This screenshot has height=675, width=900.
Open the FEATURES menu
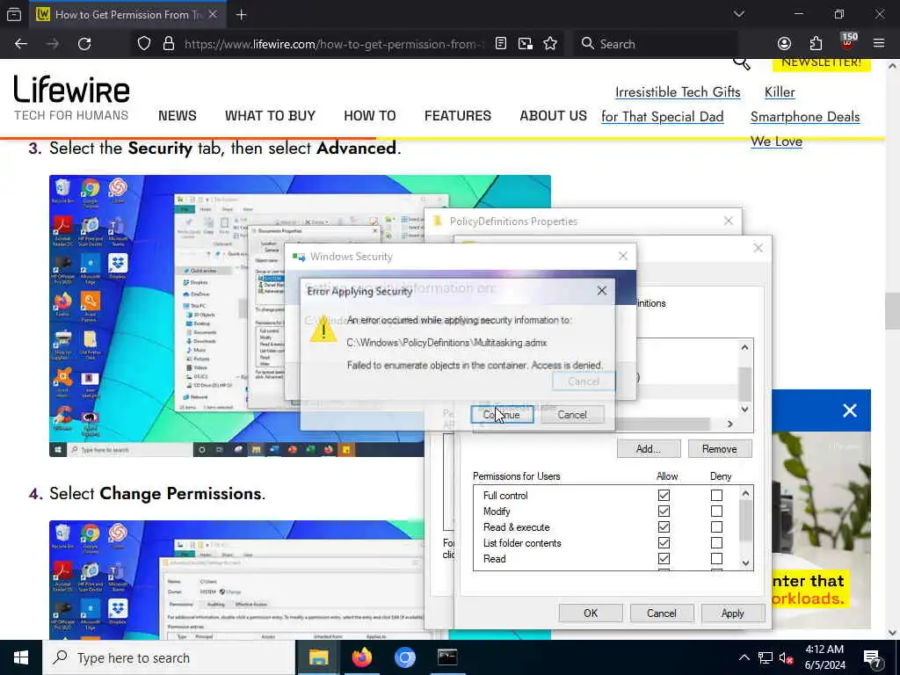[457, 116]
